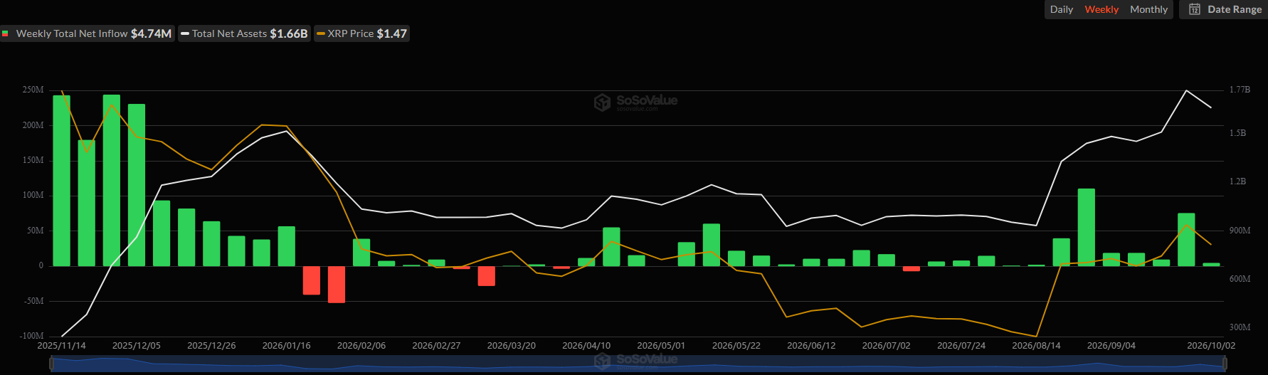
Task: Click x-axis label 2026/02/27
Action: coord(436,346)
